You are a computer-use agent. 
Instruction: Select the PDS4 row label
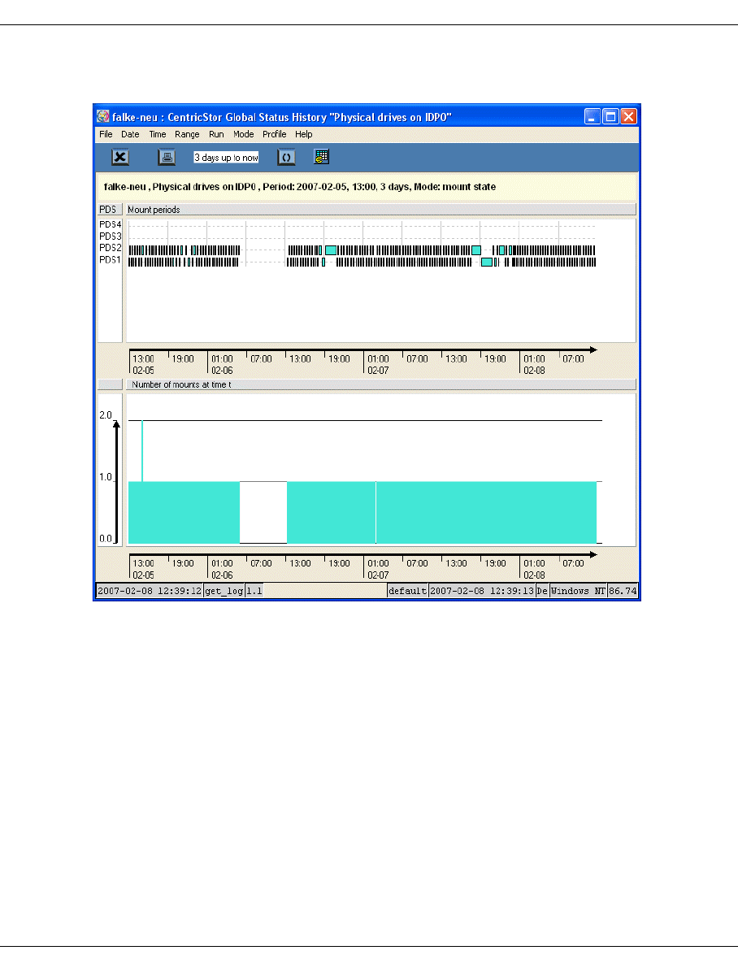[x=111, y=224]
